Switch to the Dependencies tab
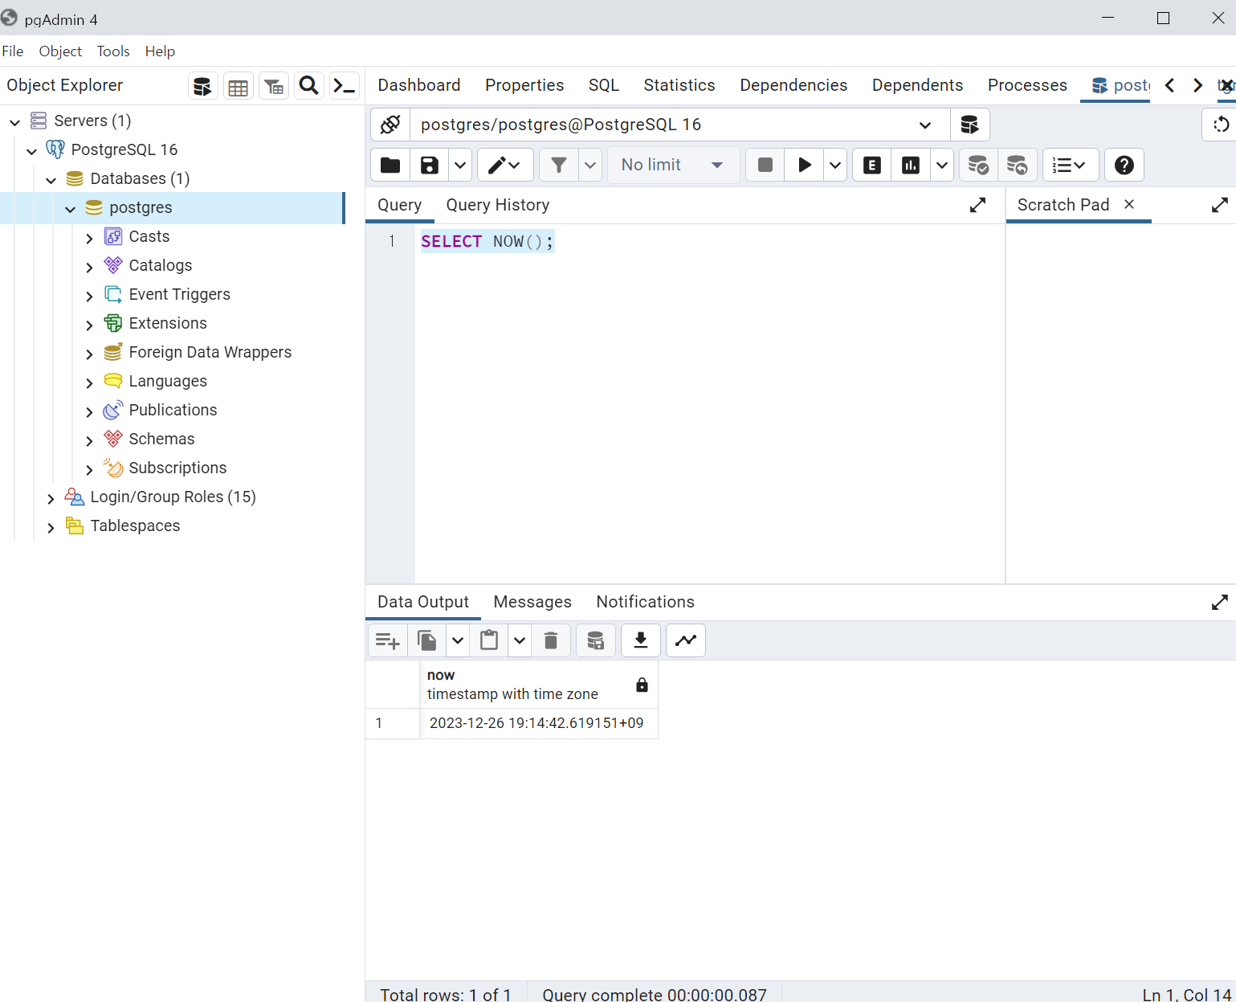 click(793, 85)
